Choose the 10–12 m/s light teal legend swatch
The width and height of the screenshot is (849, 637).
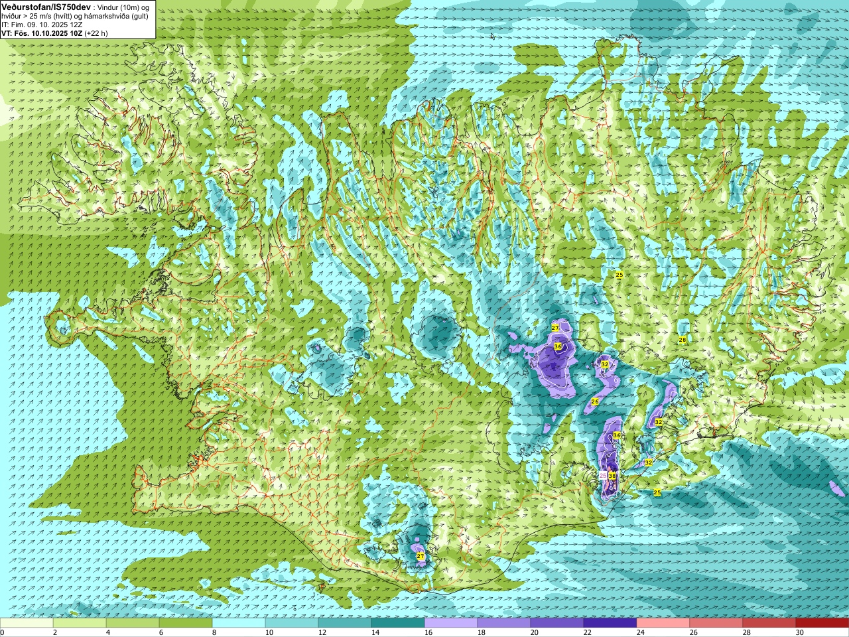click(x=292, y=623)
